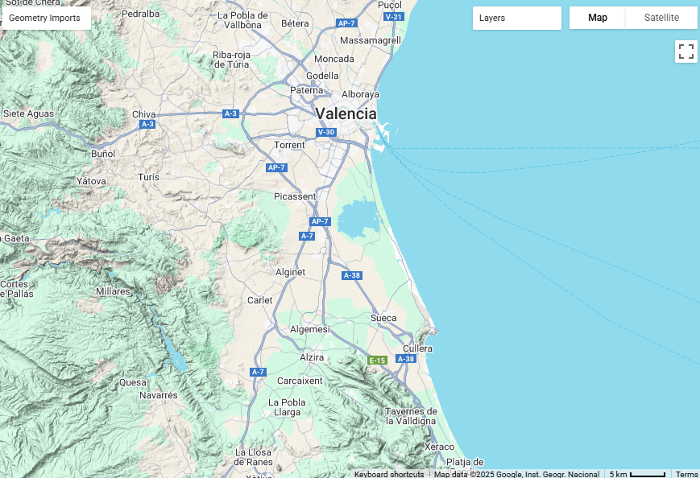
Task: Click the Yátova town label
Action: pyautogui.click(x=91, y=181)
